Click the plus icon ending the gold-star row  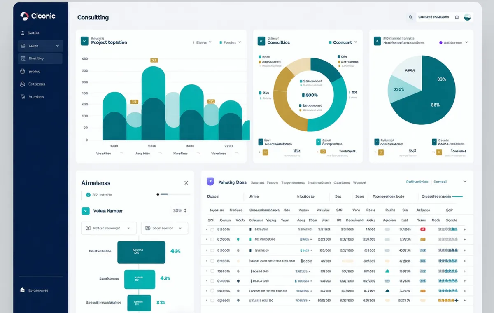[465, 301]
